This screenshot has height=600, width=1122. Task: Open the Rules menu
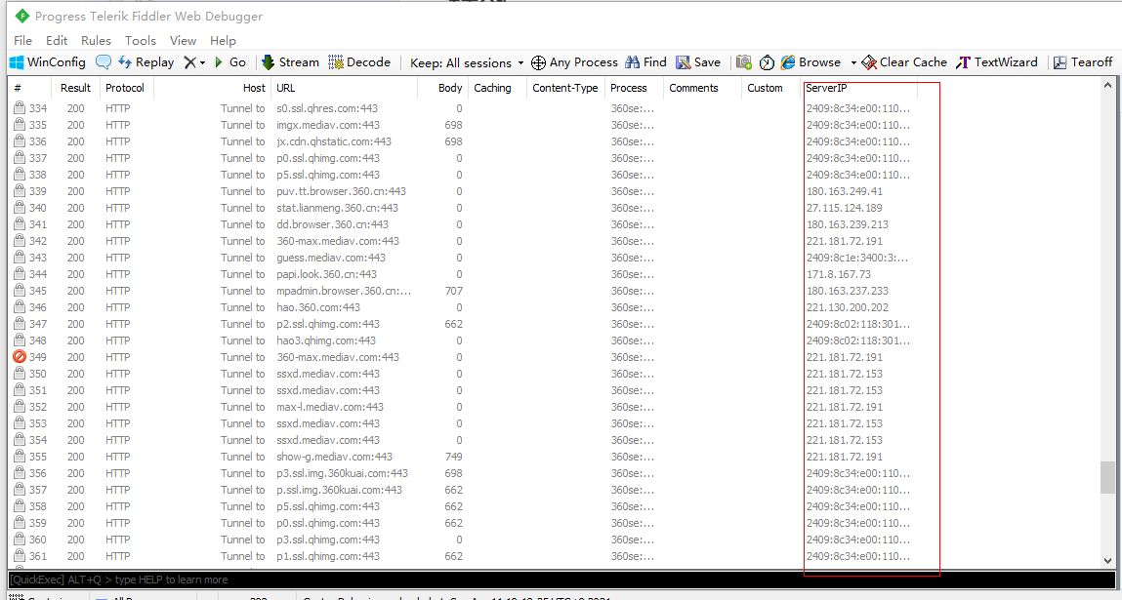click(x=96, y=41)
